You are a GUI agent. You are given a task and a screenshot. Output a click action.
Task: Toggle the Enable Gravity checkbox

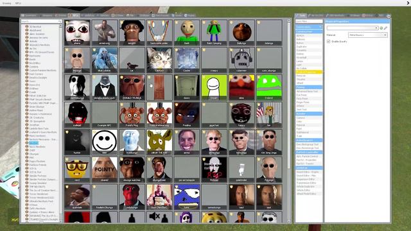[x=328, y=41]
